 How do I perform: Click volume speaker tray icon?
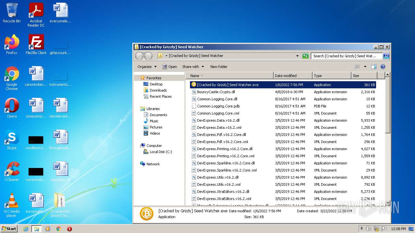[x=369, y=229]
